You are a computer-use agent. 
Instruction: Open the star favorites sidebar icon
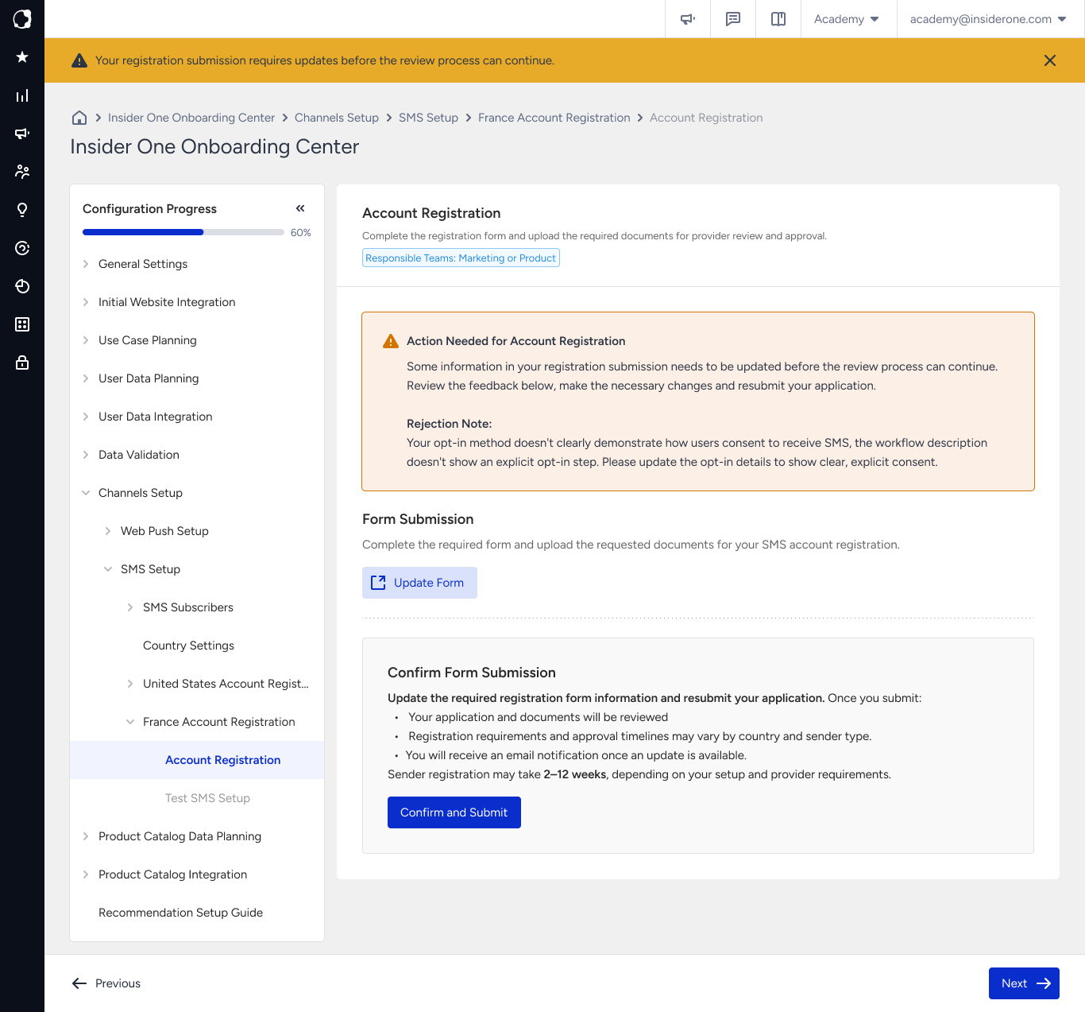(x=22, y=57)
